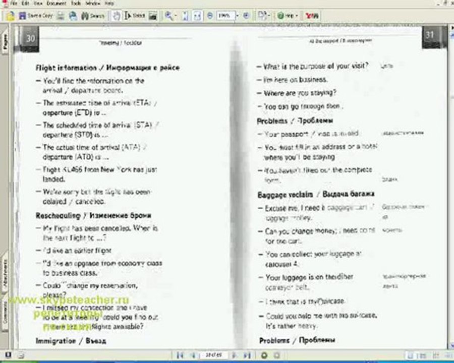
Task: Open the Edit menu
Action: (x=26, y=4)
